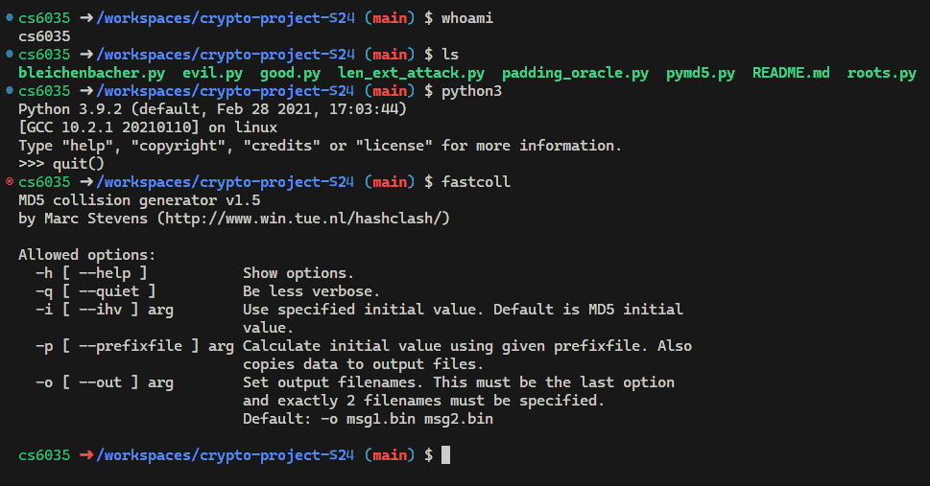The image size is (930, 486).
Task: Click the quit() text in Python session
Action: 79,164
